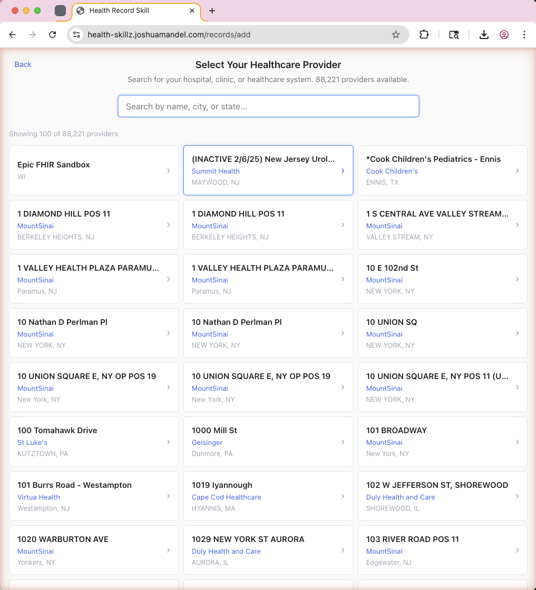Open chevron on 103 RIVER ROAD POS 11 card
The height and width of the screenshot is (590, 536).
[x=517, y=550]
